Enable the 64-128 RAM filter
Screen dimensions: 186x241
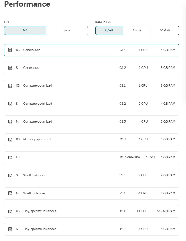pyautogui.click(x=165, y=31)
